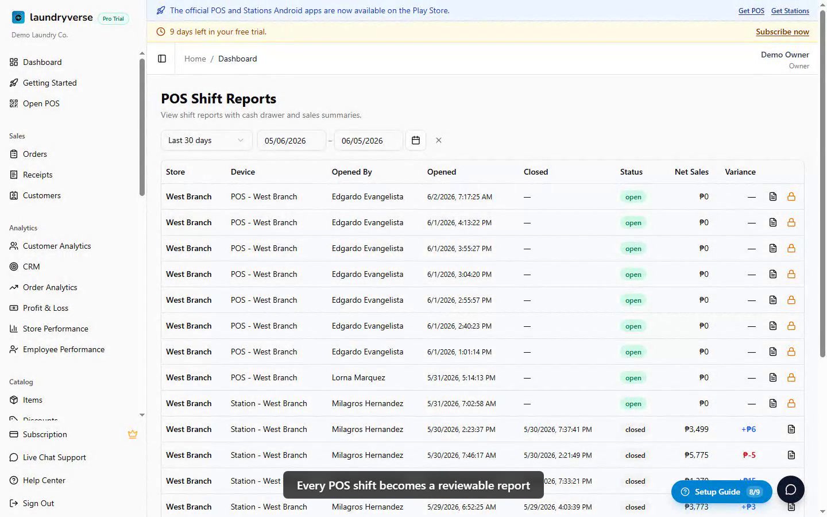Image resolution: width=827 pixels, height=517 pixels.
Task: Open Subscription page
Action: tap(38, 434)
